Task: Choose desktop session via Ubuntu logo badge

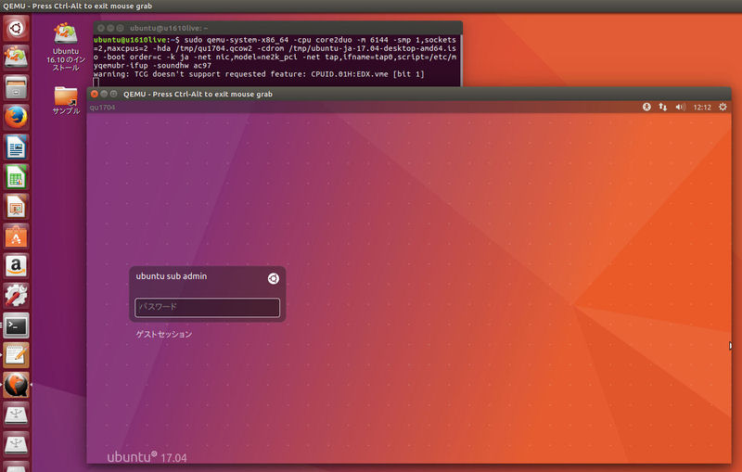Action: pyautogui.click(x=273, y=278)
